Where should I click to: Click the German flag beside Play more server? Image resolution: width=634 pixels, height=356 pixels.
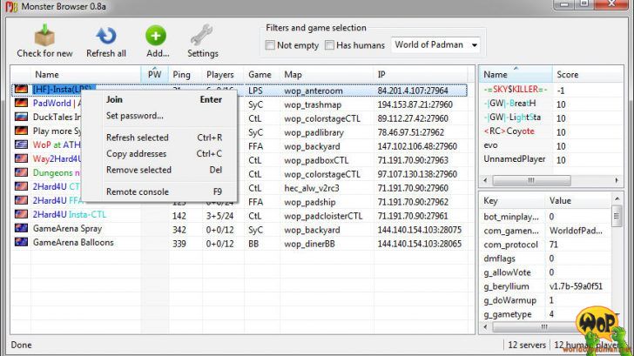coord(21,131)
